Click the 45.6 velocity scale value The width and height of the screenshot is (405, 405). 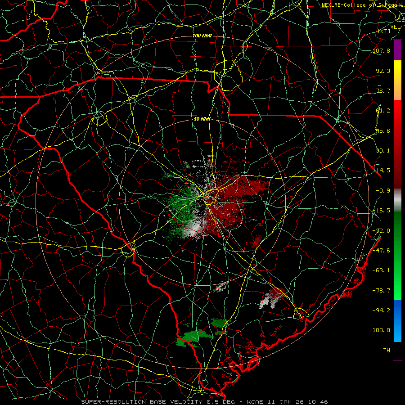click(x=383, y=130)
